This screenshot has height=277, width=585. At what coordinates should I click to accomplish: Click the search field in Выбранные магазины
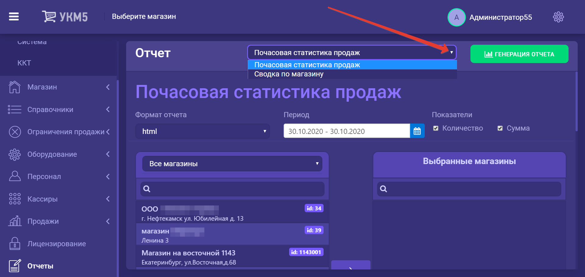pos(469,189)
